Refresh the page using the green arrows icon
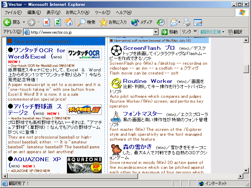Image resolution: width=251 pixels, height=188 pixels. 58,22
